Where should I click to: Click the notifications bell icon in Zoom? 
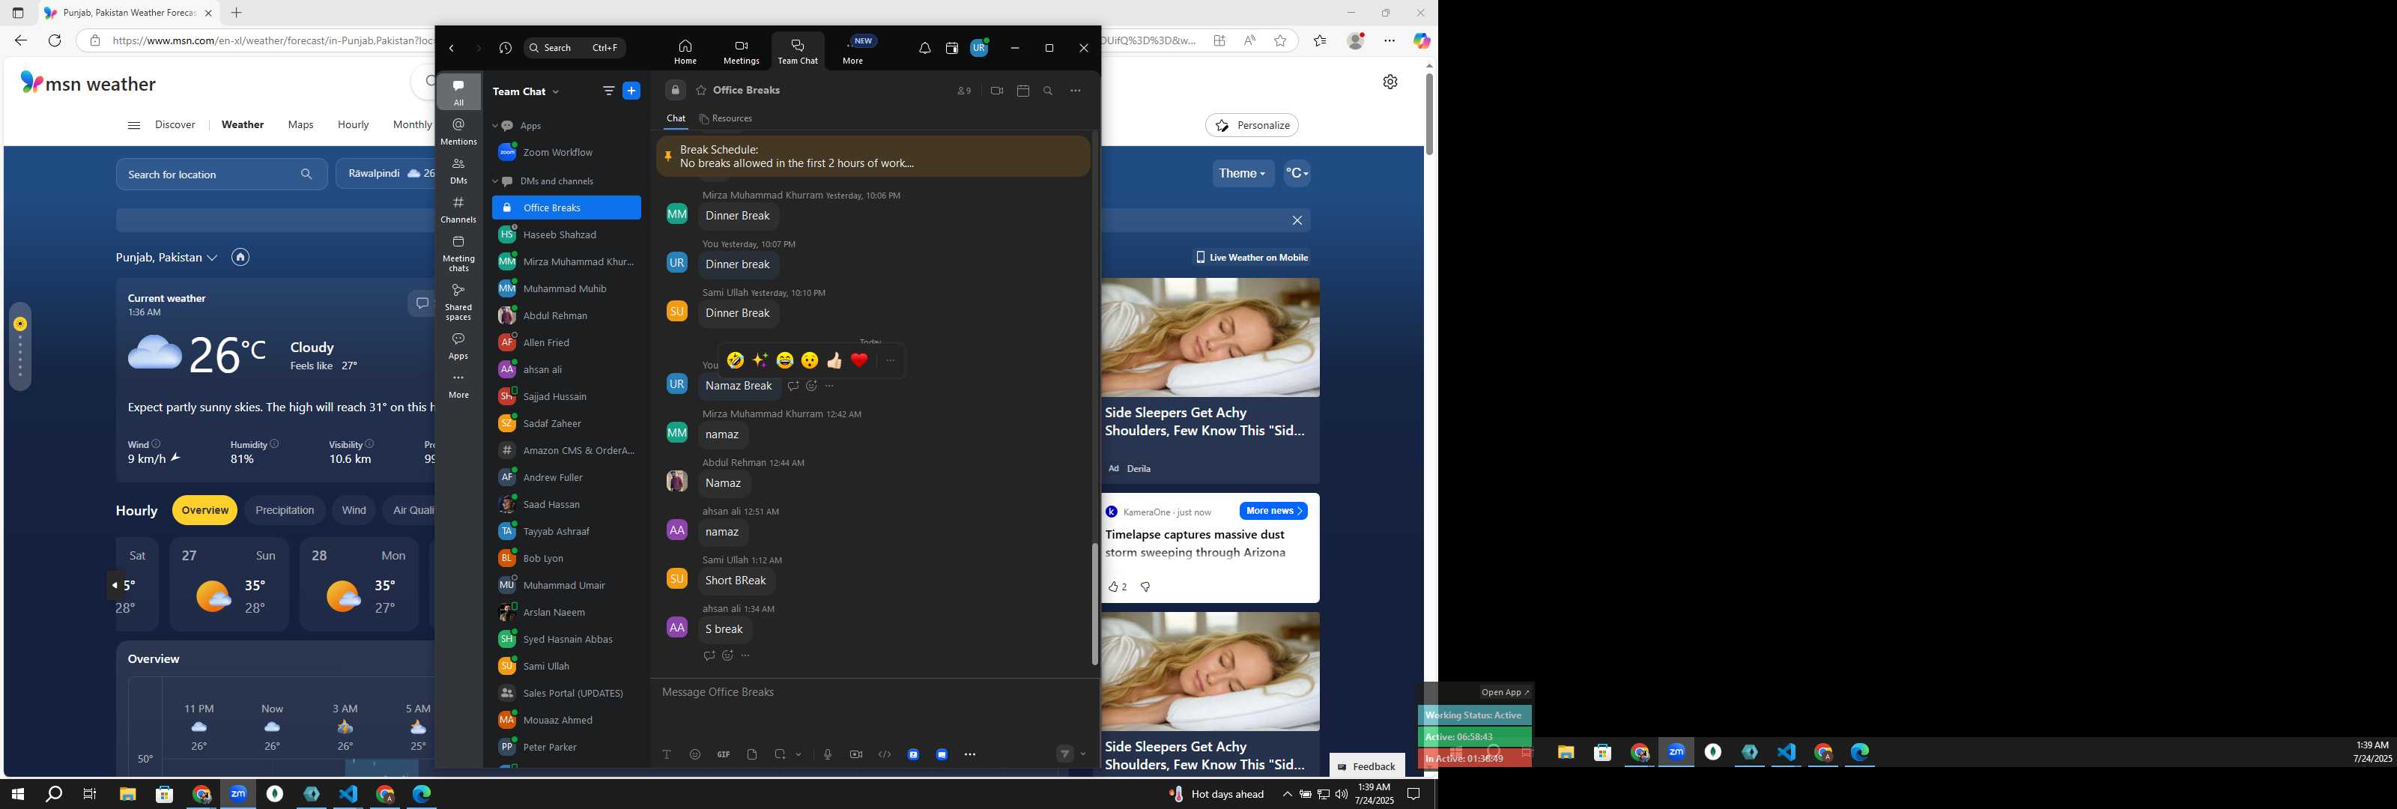(924, 49)
